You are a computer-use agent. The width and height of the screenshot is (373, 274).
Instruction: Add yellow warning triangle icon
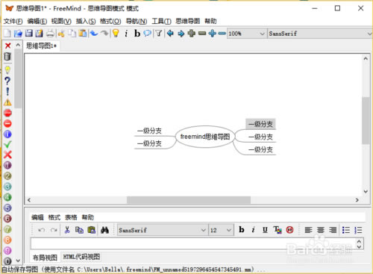pyautogui.click(x=7, y=102)
